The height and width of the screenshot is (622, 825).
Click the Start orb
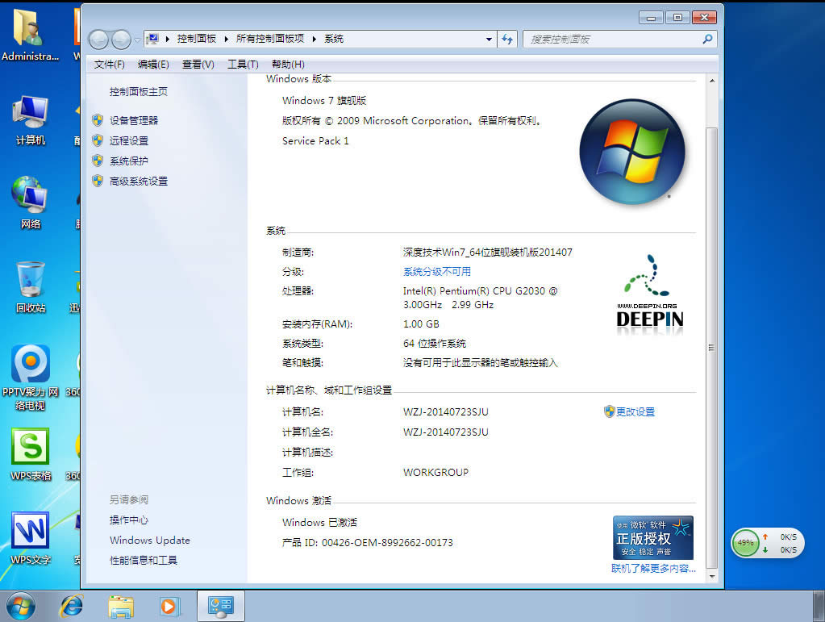tap(20, 605)
